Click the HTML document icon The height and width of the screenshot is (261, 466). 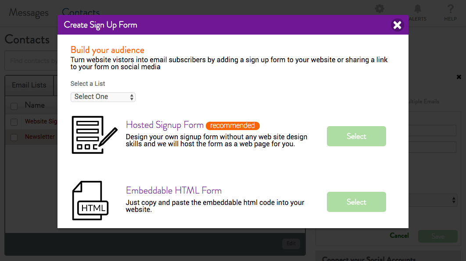tap(90, 201)
